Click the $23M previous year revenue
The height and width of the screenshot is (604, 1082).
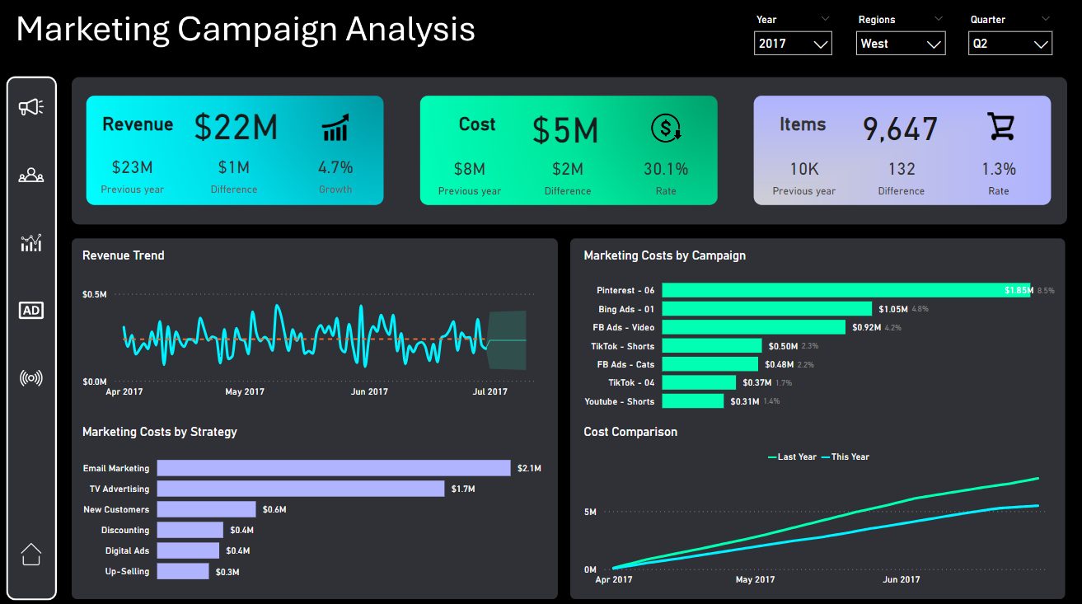coord(133,167)
